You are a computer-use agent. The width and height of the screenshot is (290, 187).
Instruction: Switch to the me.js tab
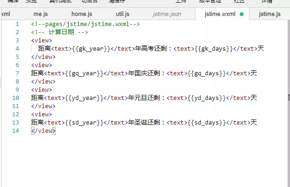[x=41, y=14]
